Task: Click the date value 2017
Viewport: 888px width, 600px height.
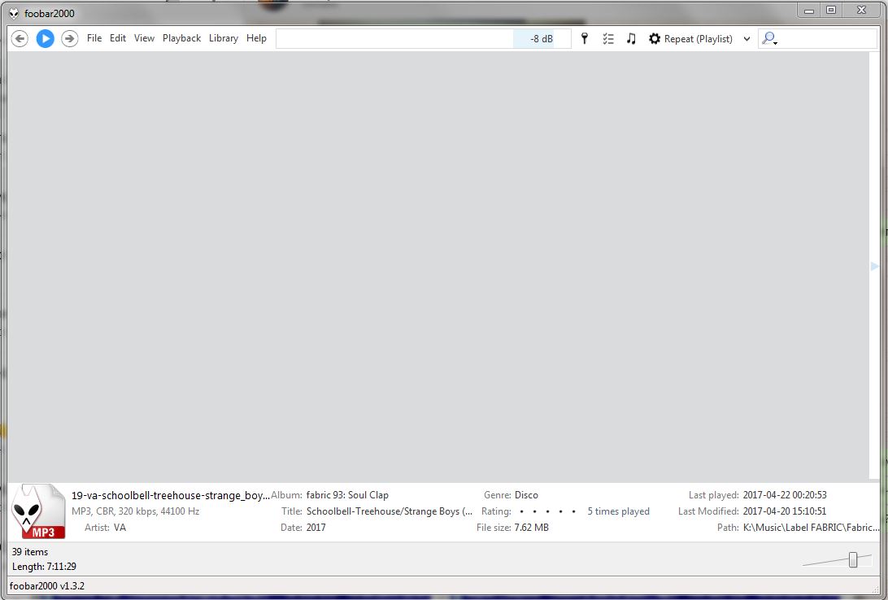Action: [316, 528]
